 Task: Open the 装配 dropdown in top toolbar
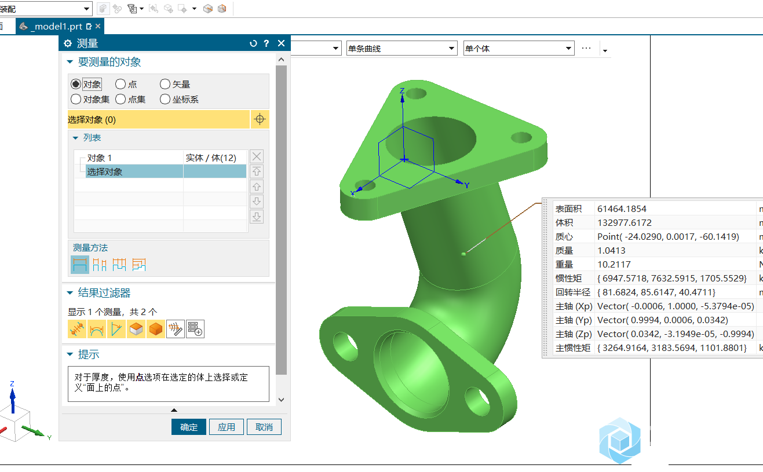click(87, 9)
